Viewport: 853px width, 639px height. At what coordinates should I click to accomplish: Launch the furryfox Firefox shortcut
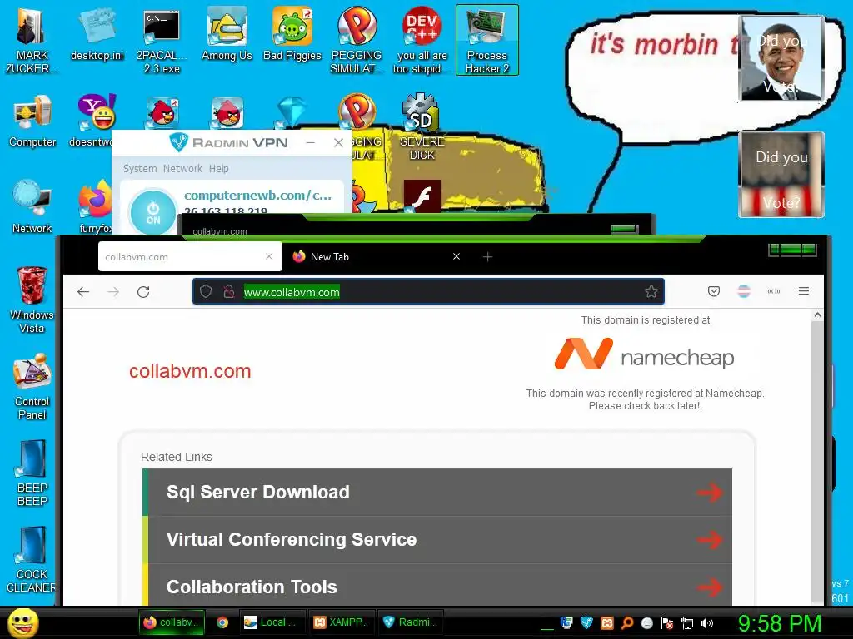click(95, 207)
